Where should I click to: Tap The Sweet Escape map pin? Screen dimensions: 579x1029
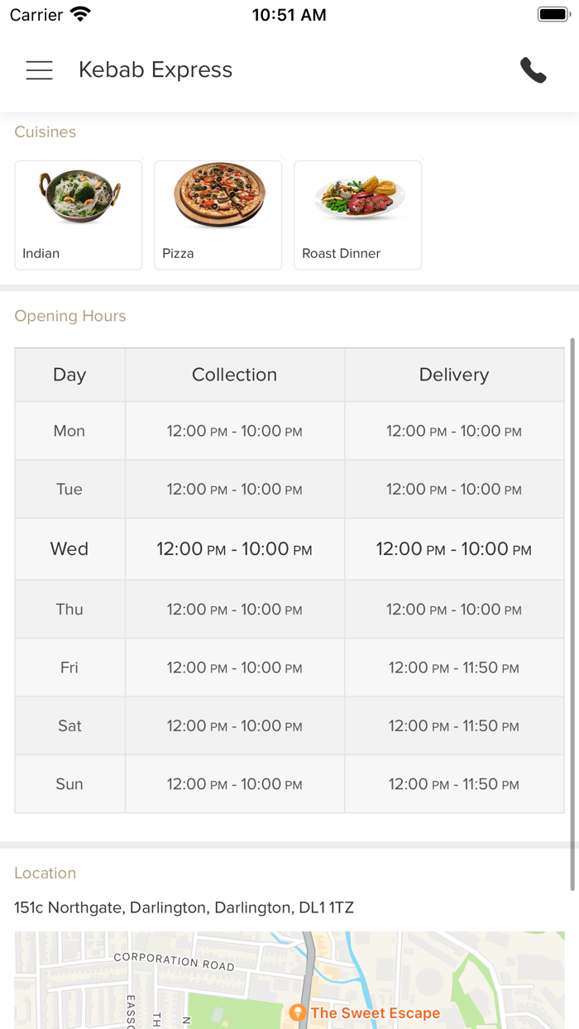tap(298, 1012)
